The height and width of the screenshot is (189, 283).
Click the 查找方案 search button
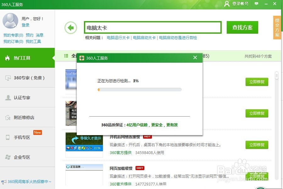(x=242, y=27)
